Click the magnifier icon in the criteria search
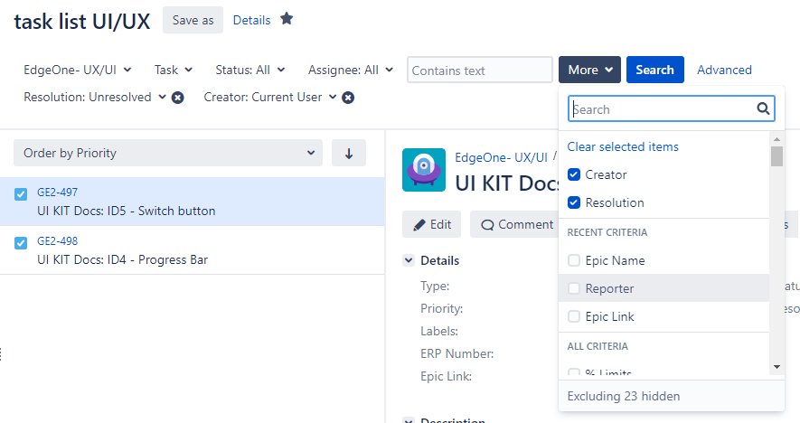The height and width of the screenshot is (423, 800). (x=764, y=109)
